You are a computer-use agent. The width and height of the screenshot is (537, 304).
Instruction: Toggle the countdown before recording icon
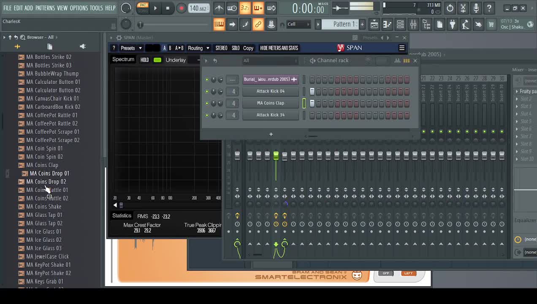pos(245,8)
